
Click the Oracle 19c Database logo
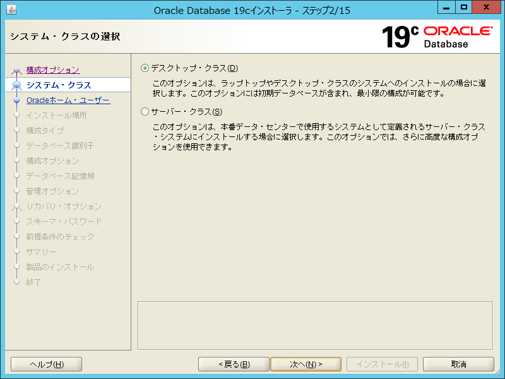[x=437, y=37]
